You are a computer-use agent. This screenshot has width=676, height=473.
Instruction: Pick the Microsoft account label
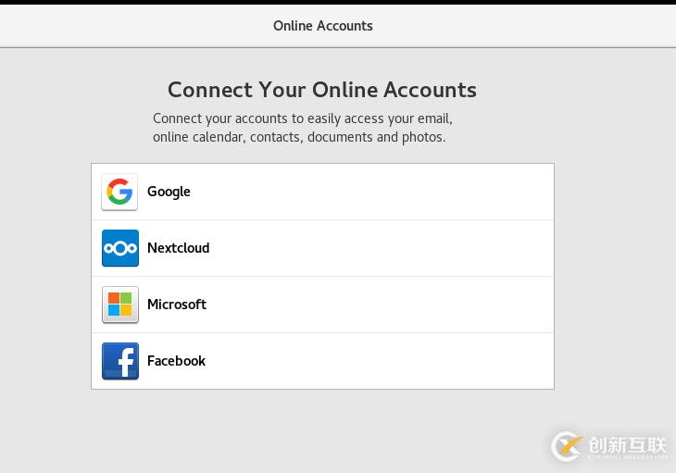pos(176,305)
